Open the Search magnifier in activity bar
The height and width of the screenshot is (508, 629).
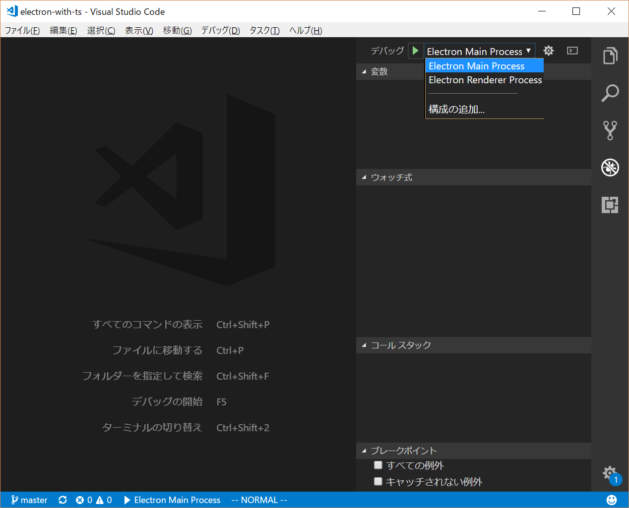(x=610, y=93)
